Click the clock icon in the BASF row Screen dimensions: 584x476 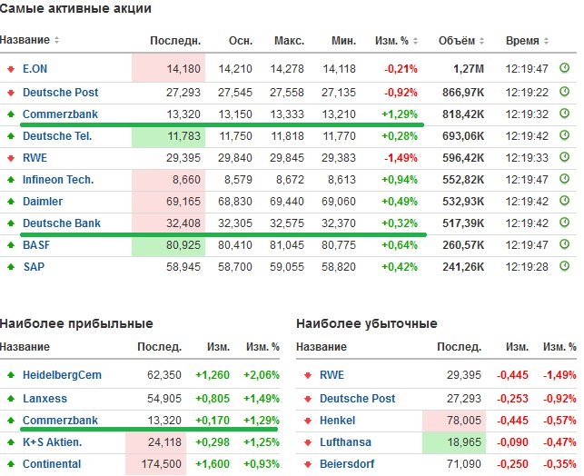[564, 245]
